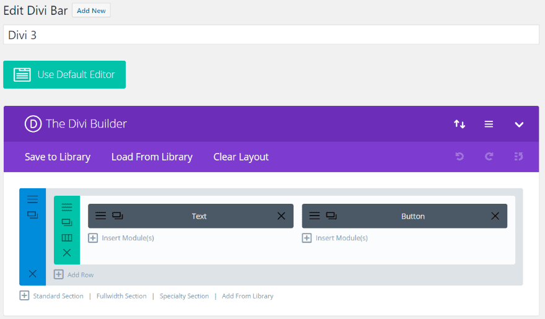Duplicate the Text module
545x319 pixels.
tap(118, 216)
